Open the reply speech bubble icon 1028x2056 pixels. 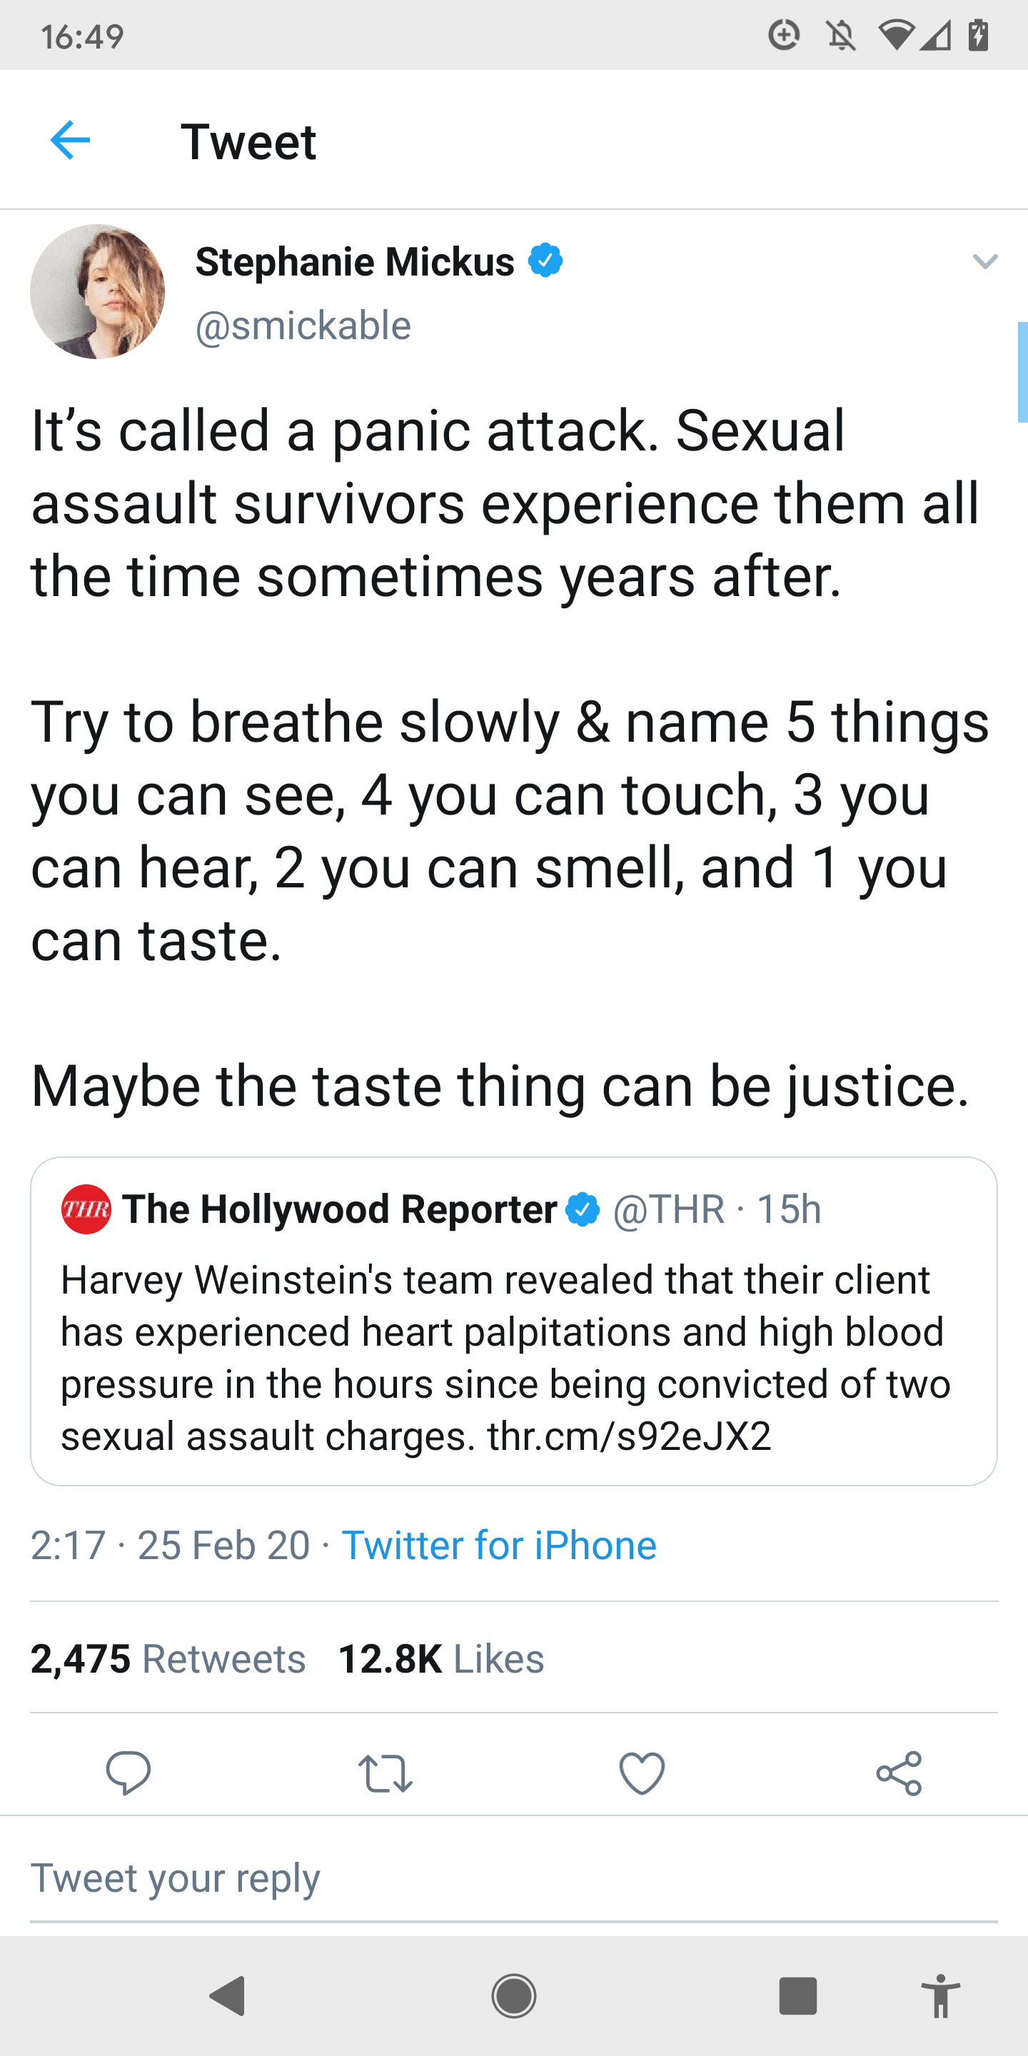[x=128, y=1773]
